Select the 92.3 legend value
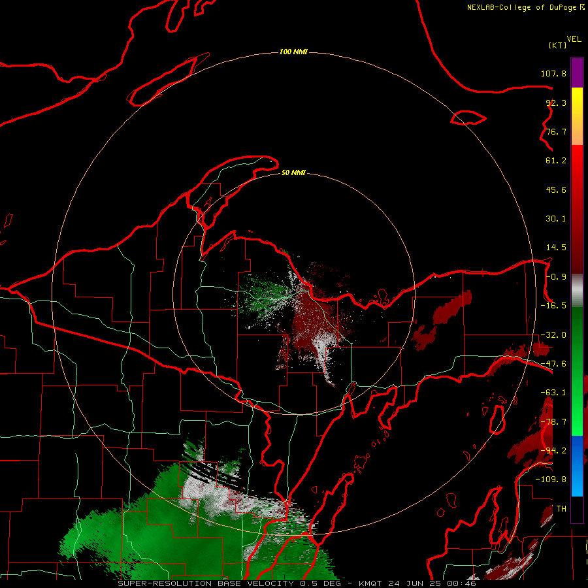Image resolution: width=588 pixels, height=588 pixels. tap(556, 103)
